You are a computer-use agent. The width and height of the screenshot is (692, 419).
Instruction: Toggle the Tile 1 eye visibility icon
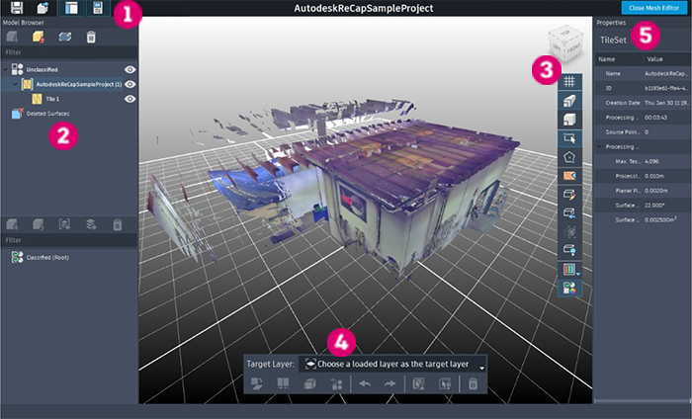tap(130, 99)
